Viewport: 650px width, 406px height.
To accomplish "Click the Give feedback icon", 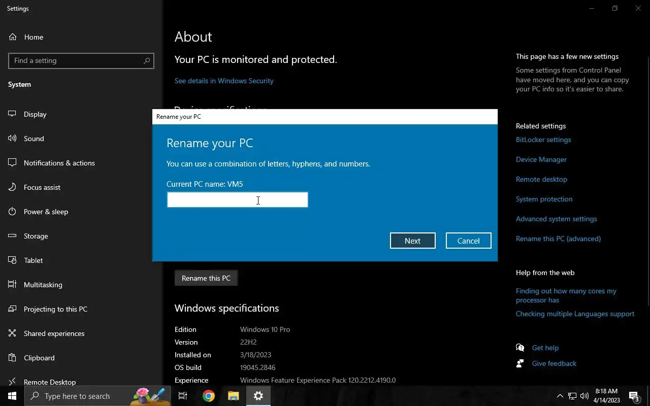I will point(520,363).
